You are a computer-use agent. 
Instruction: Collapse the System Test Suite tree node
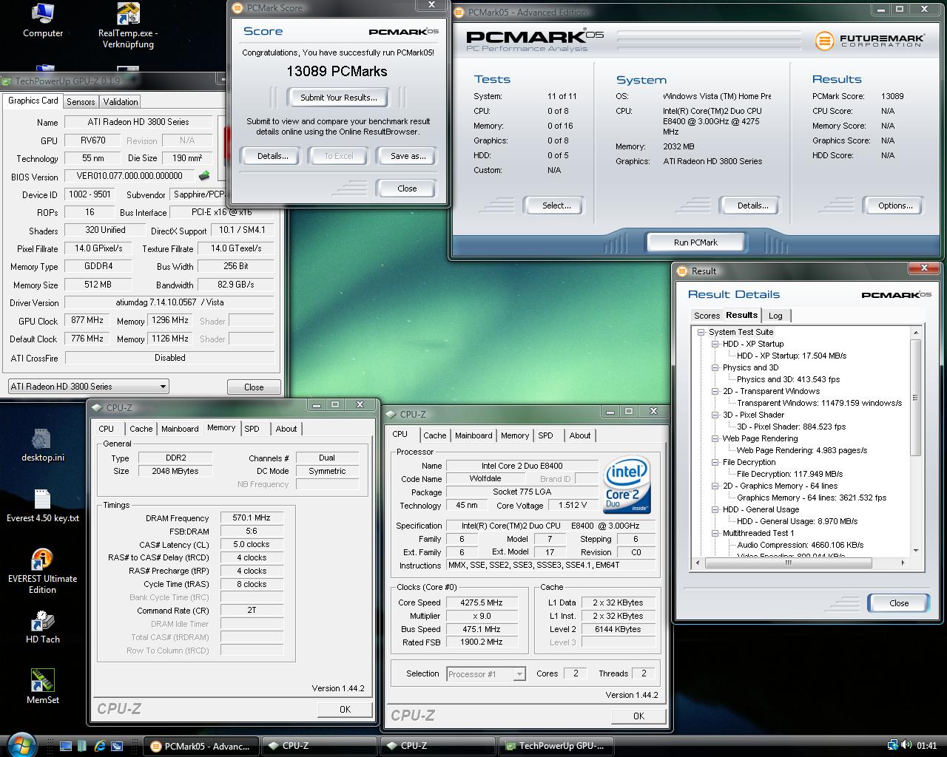[x=701, y=332]
